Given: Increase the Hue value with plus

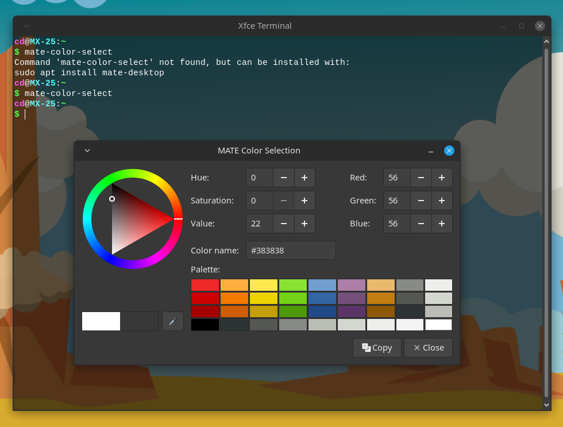Looking at the screenshot, I should (x=304, y=178).
